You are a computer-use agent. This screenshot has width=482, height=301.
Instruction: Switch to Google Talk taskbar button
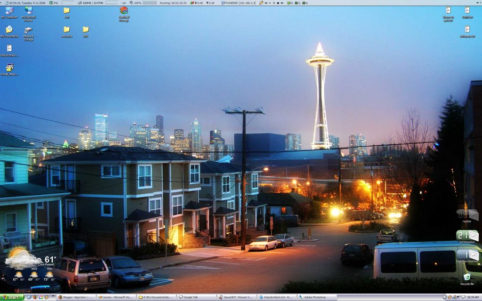[197, 297]
